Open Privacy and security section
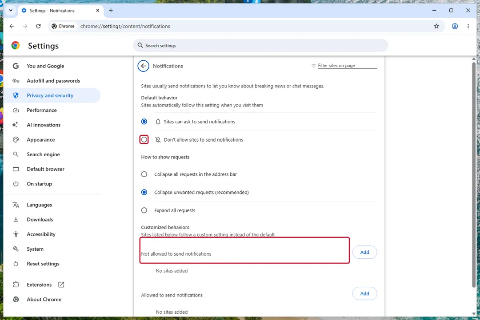480x320 pixels. click(52, 95)
